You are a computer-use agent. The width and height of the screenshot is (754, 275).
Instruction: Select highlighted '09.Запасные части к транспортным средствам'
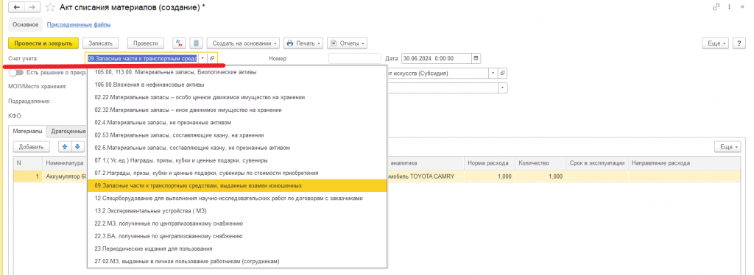coord(237,185)
